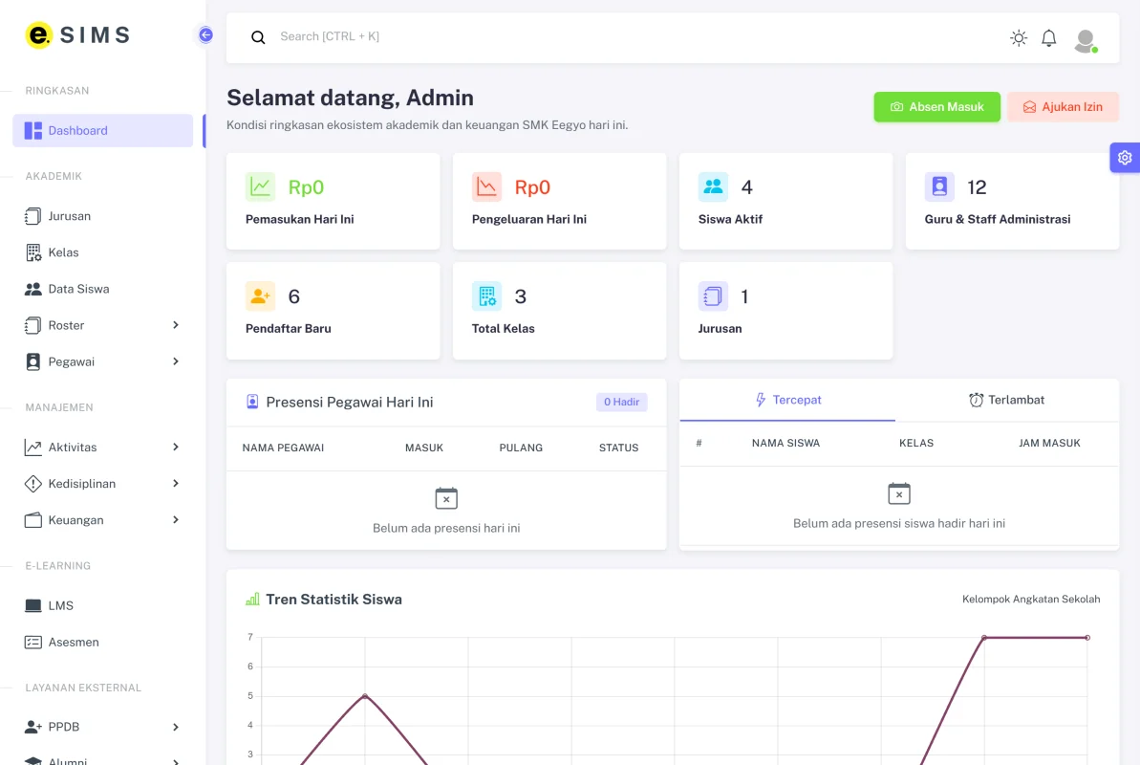Click the e.SIMS logo
The width and height of the screenshot is (1140, 765).
pyautogui.click(x=77, y=35)
